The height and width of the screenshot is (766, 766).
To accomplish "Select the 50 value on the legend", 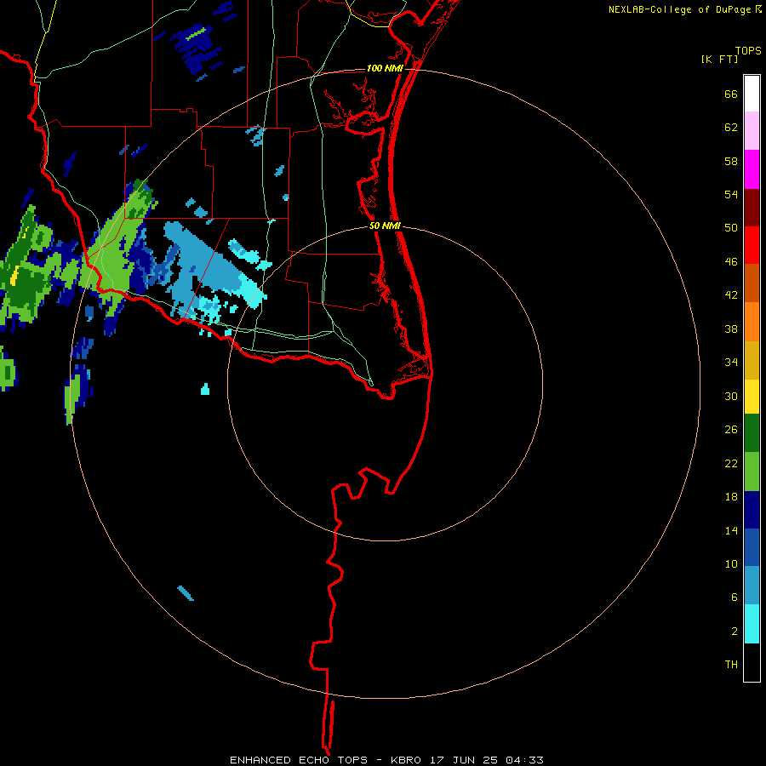I will pyautogui.click(x=731, y=228).
